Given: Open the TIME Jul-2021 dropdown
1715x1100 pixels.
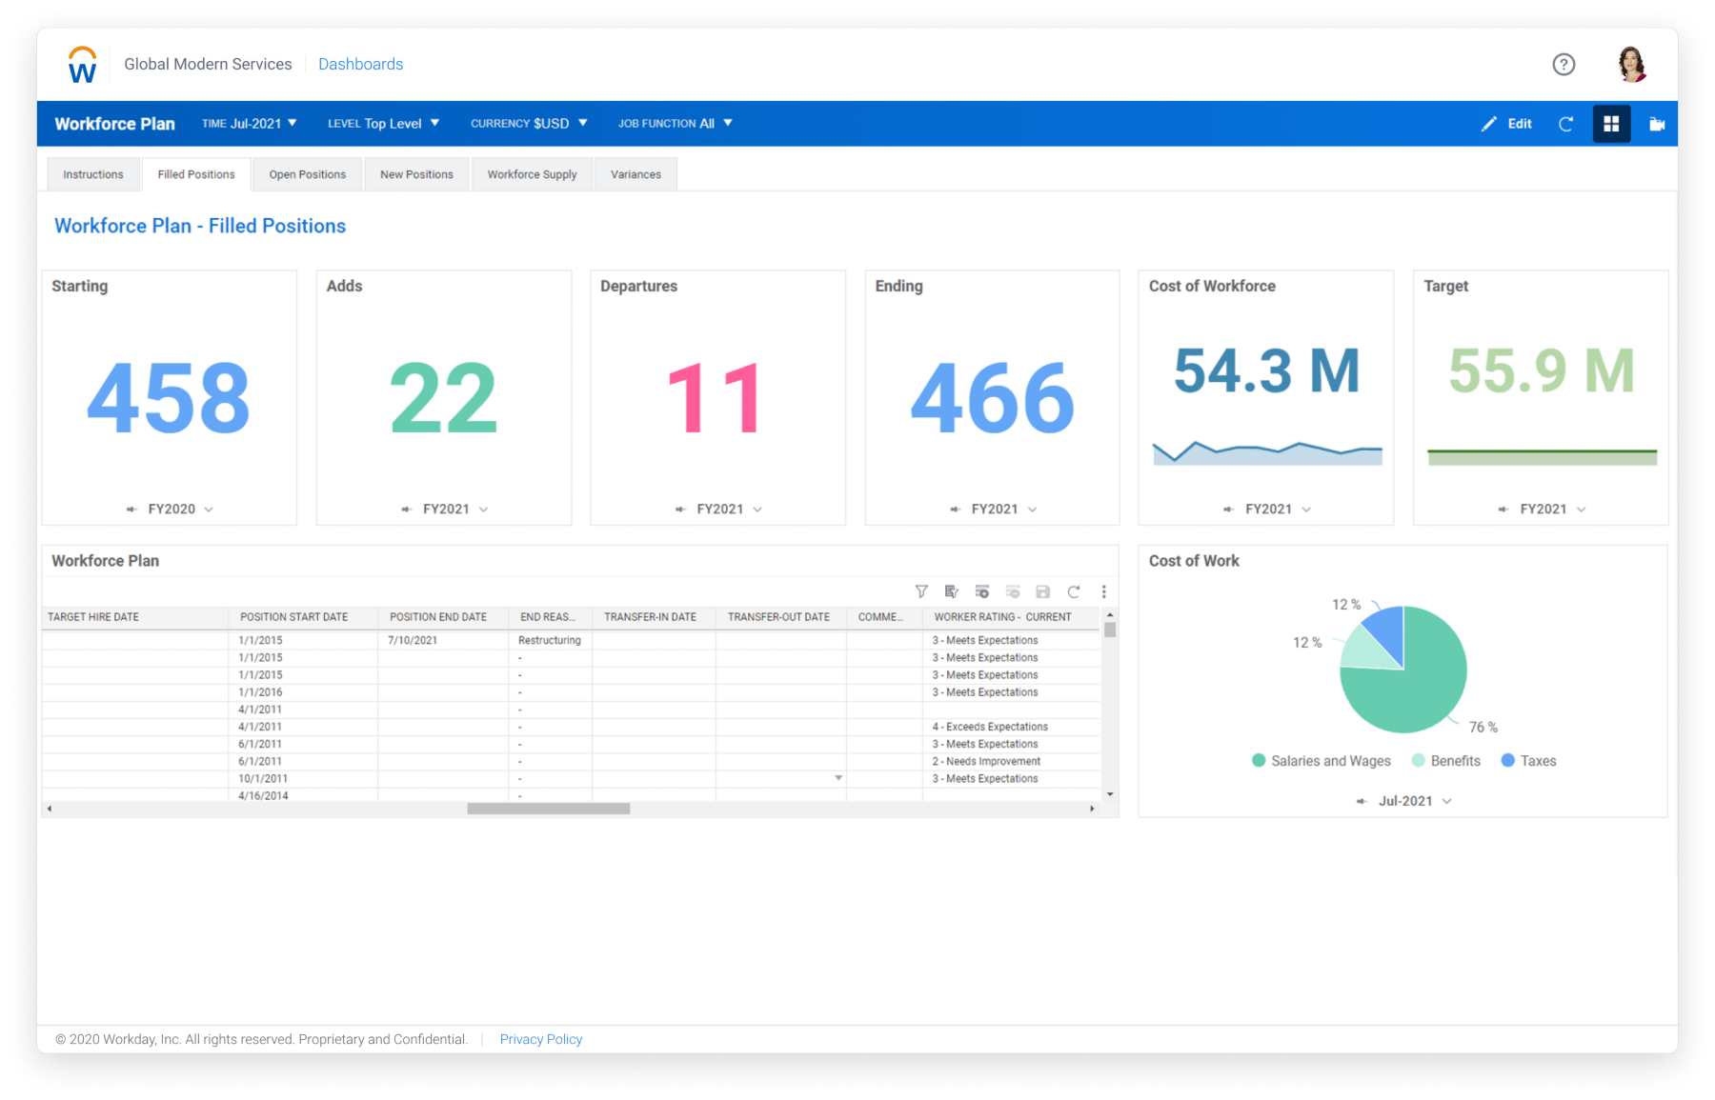Looking at the screenshot, I should (x=250, y=123).
